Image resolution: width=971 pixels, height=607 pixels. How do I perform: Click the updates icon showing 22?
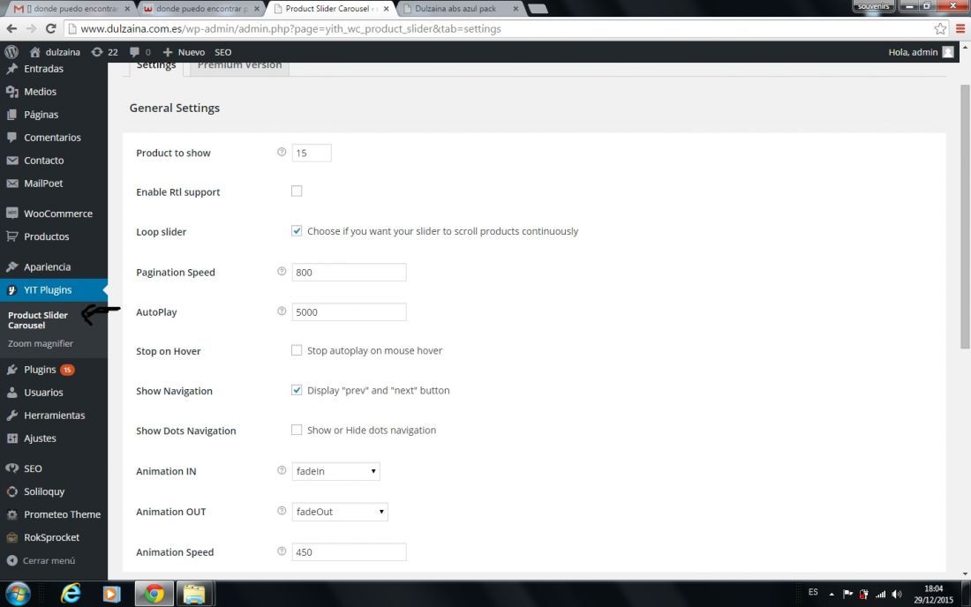[x=96, y=52]
